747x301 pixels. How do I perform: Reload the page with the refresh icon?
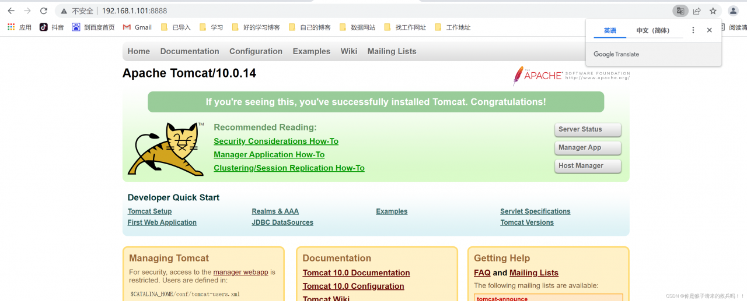click(44, 11)
